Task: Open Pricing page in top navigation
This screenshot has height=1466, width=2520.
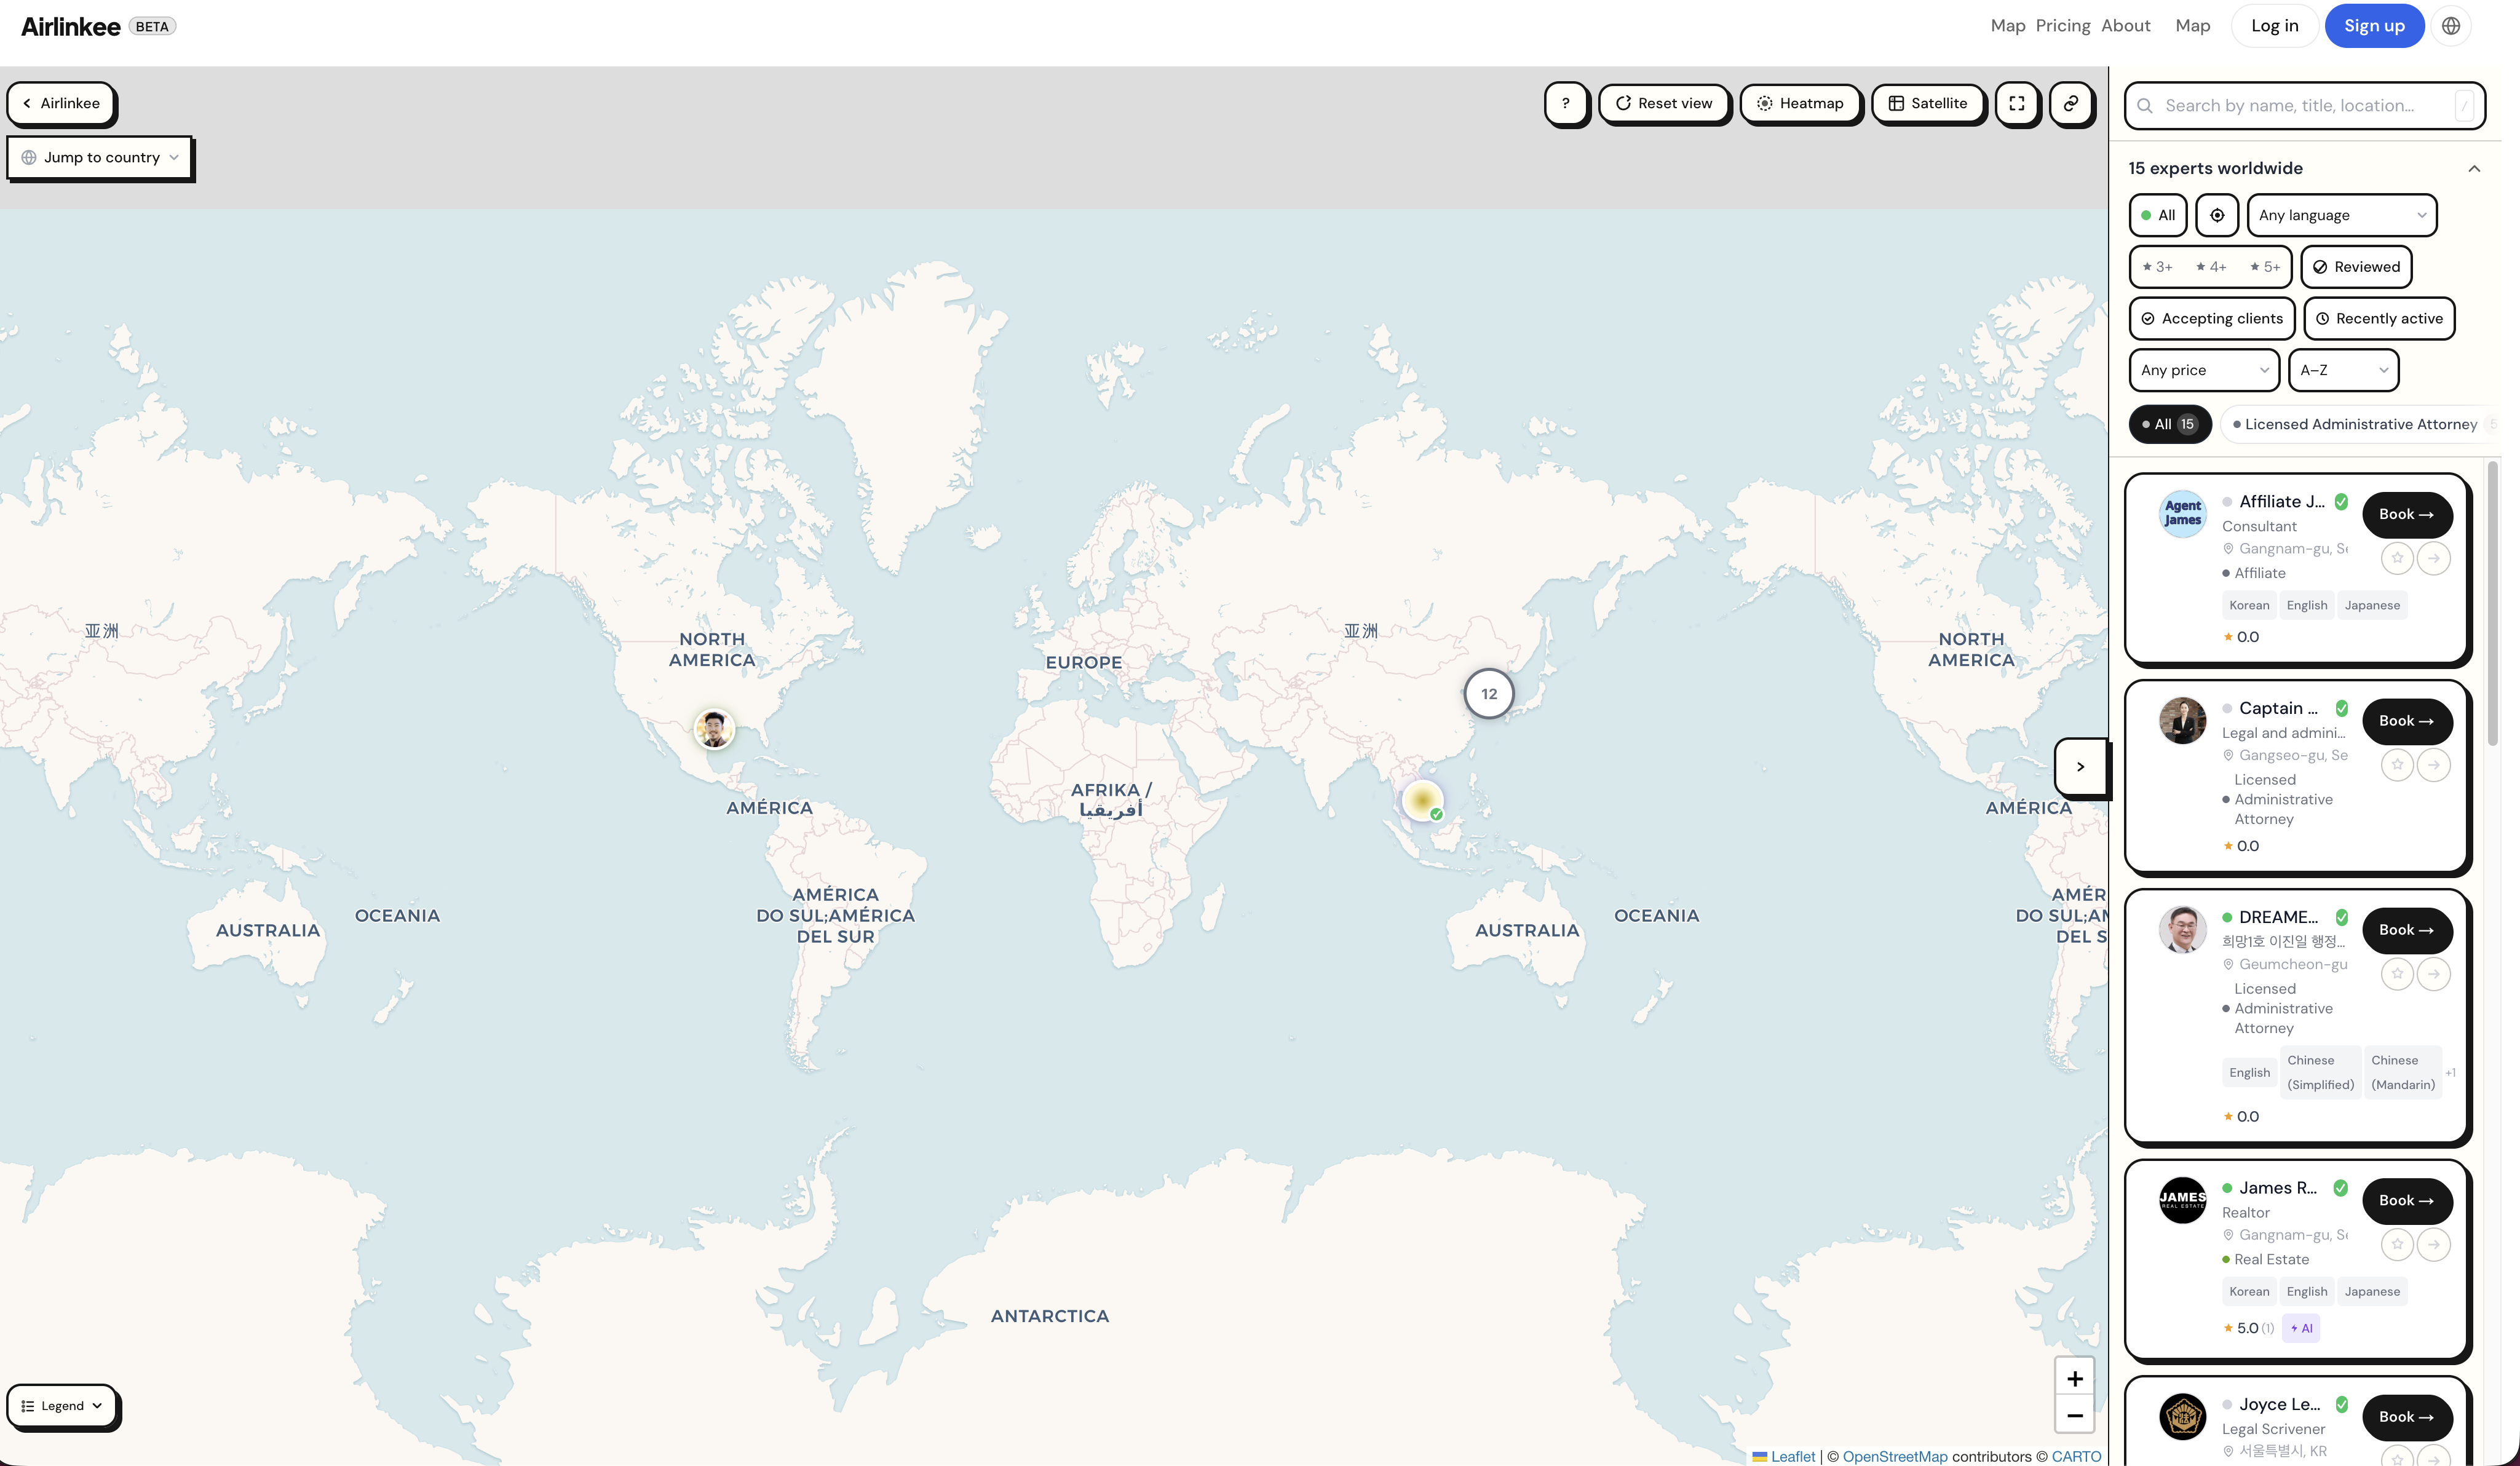Action: pos(2062,26)
